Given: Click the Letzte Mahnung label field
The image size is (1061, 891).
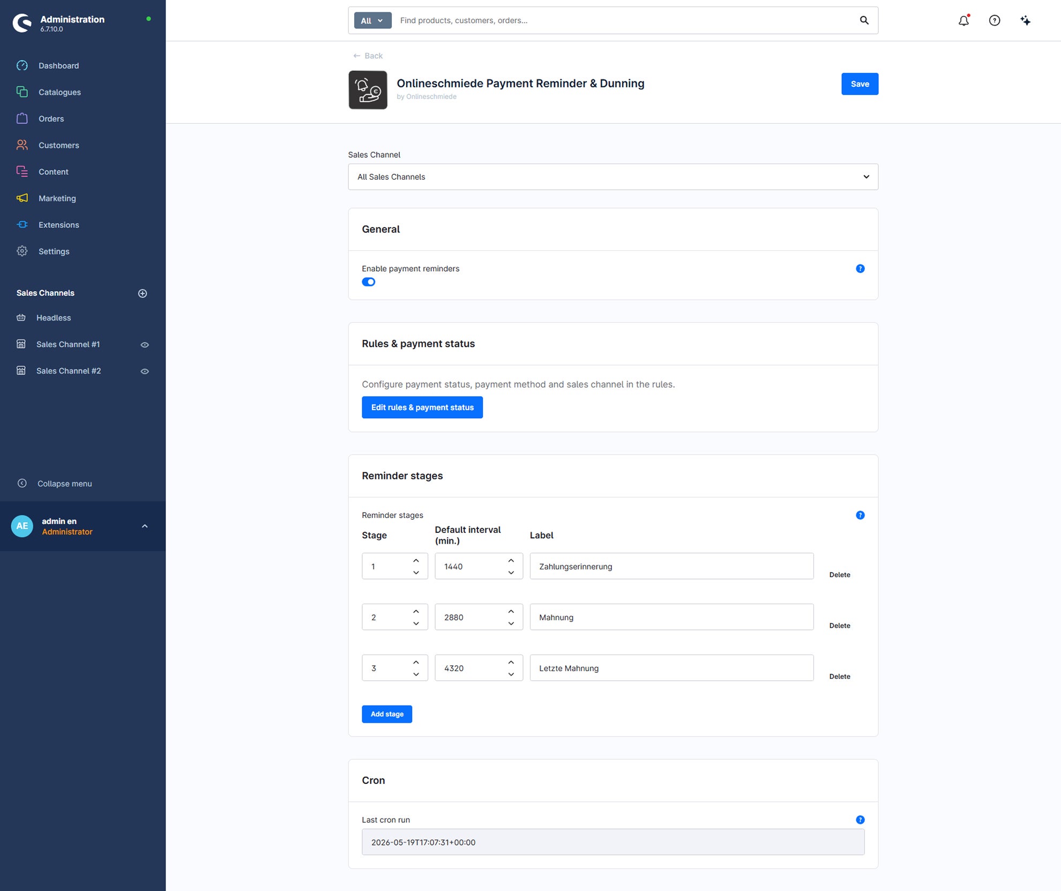Looking at the screenshot, I should point(671,668).
